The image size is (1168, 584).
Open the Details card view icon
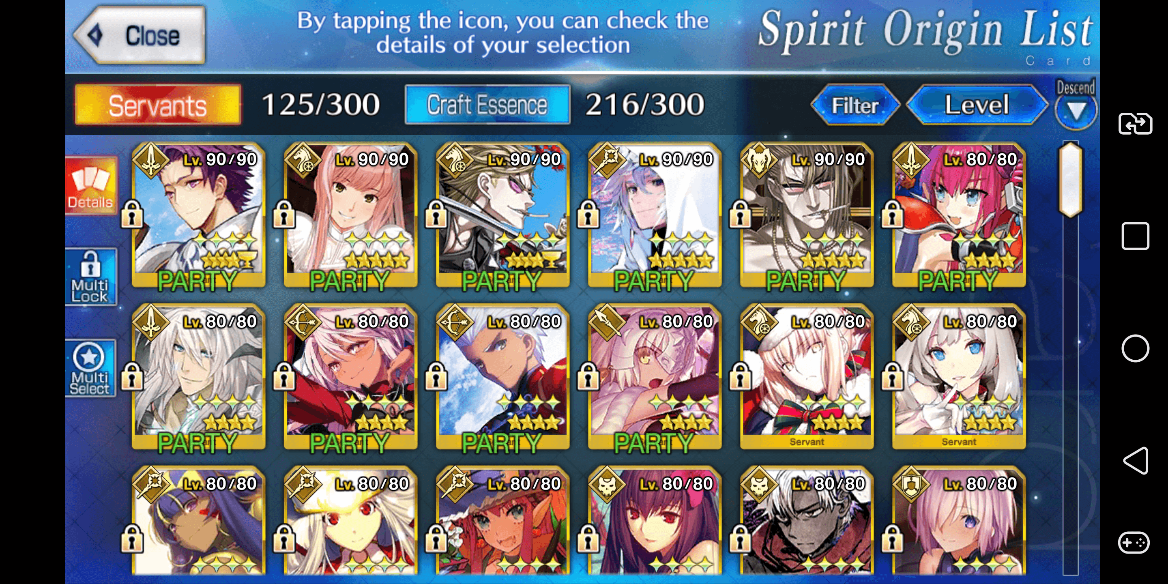coord(91,185)
